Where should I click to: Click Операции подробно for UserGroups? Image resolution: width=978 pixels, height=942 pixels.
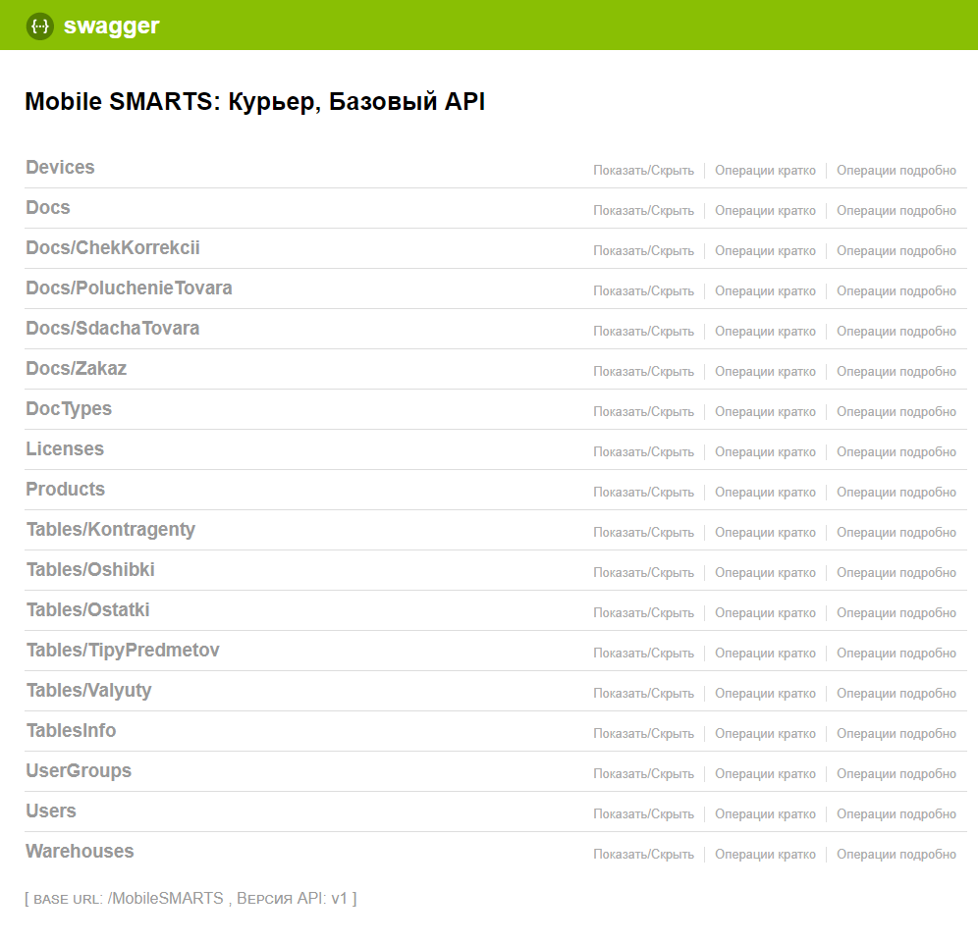pyautogui.click(x=896, y=773)
